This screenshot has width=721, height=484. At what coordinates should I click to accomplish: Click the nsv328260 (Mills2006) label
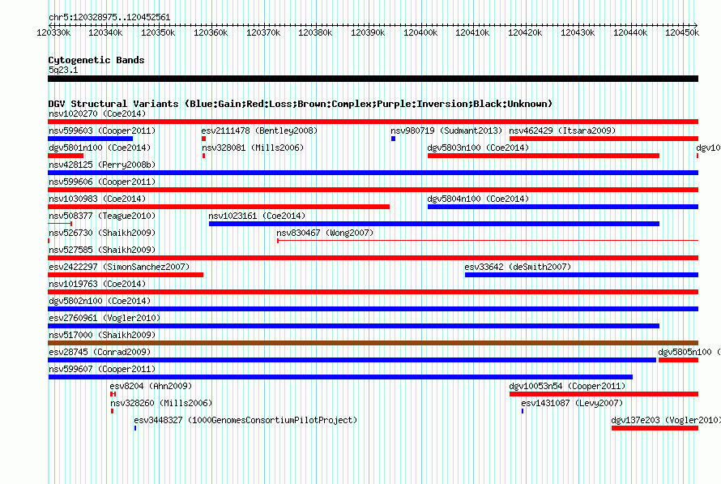161,403
